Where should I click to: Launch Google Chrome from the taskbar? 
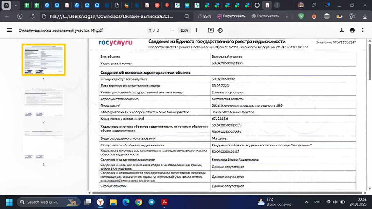139,202
